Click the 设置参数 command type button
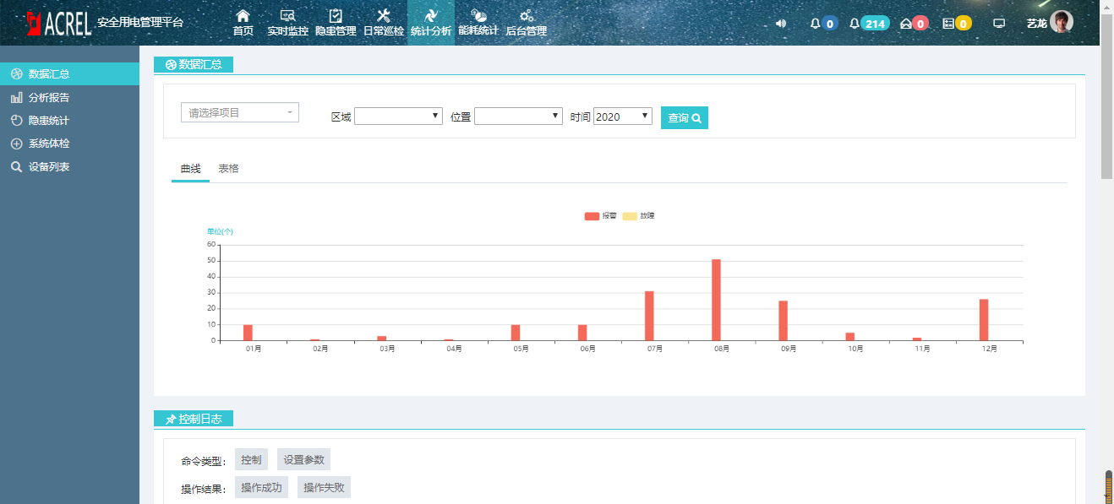 point(303,460)
